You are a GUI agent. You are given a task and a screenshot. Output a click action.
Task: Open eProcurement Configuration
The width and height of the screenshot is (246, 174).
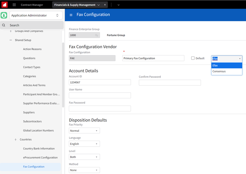(x=40, y=157)
